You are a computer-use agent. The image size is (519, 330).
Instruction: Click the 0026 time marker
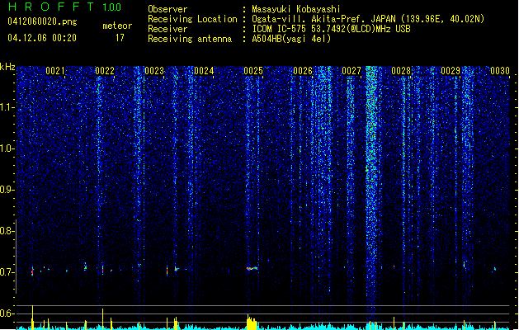(x=303, y=71)
